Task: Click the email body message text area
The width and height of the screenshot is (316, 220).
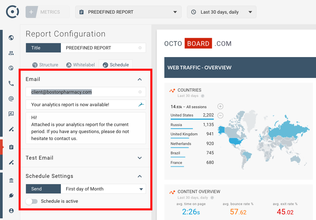Action: [x=85, y=128]
